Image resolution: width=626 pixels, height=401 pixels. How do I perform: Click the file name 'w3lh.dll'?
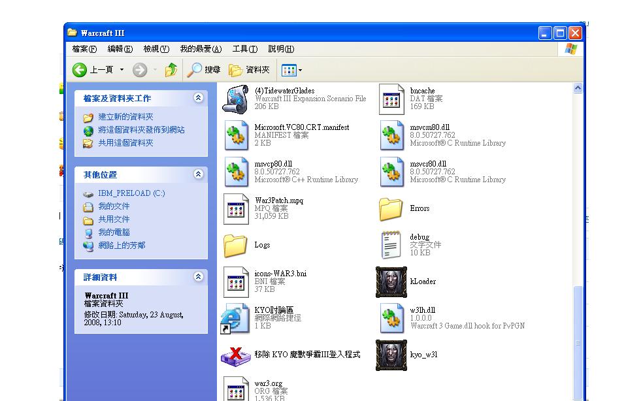point(422,310)
